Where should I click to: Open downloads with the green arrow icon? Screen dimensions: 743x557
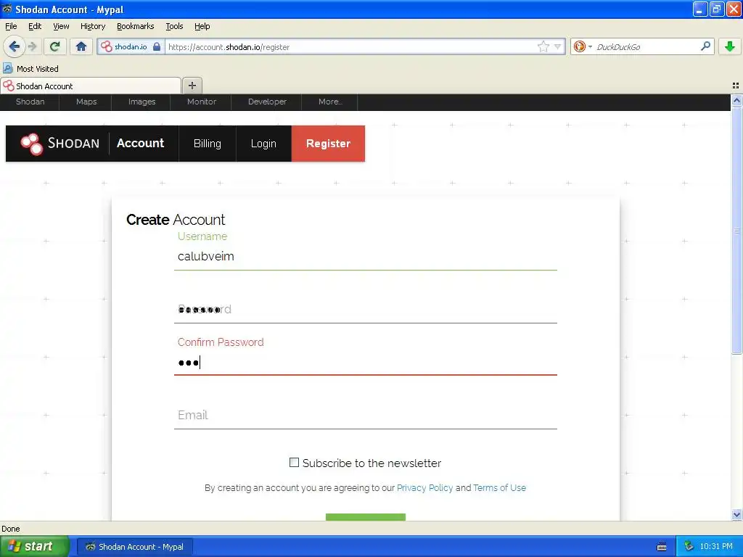(730, 46)
